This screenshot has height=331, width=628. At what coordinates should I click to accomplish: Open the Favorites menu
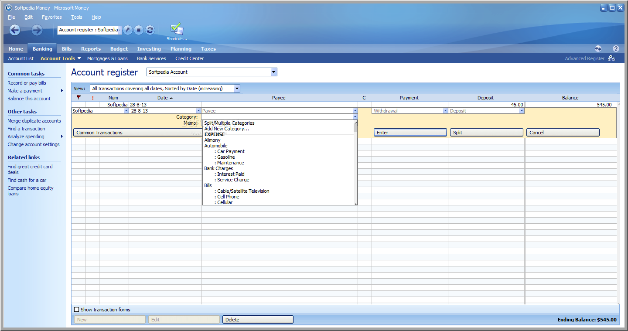click(52, 17)
